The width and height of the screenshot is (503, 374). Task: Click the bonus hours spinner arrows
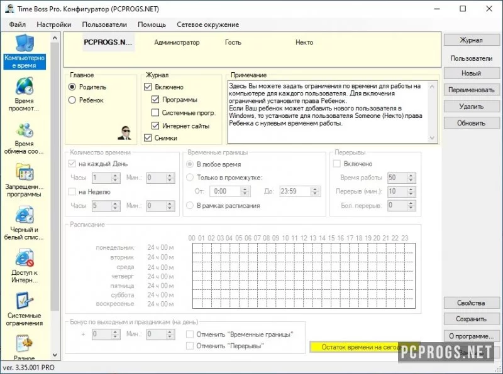[116, 334]
